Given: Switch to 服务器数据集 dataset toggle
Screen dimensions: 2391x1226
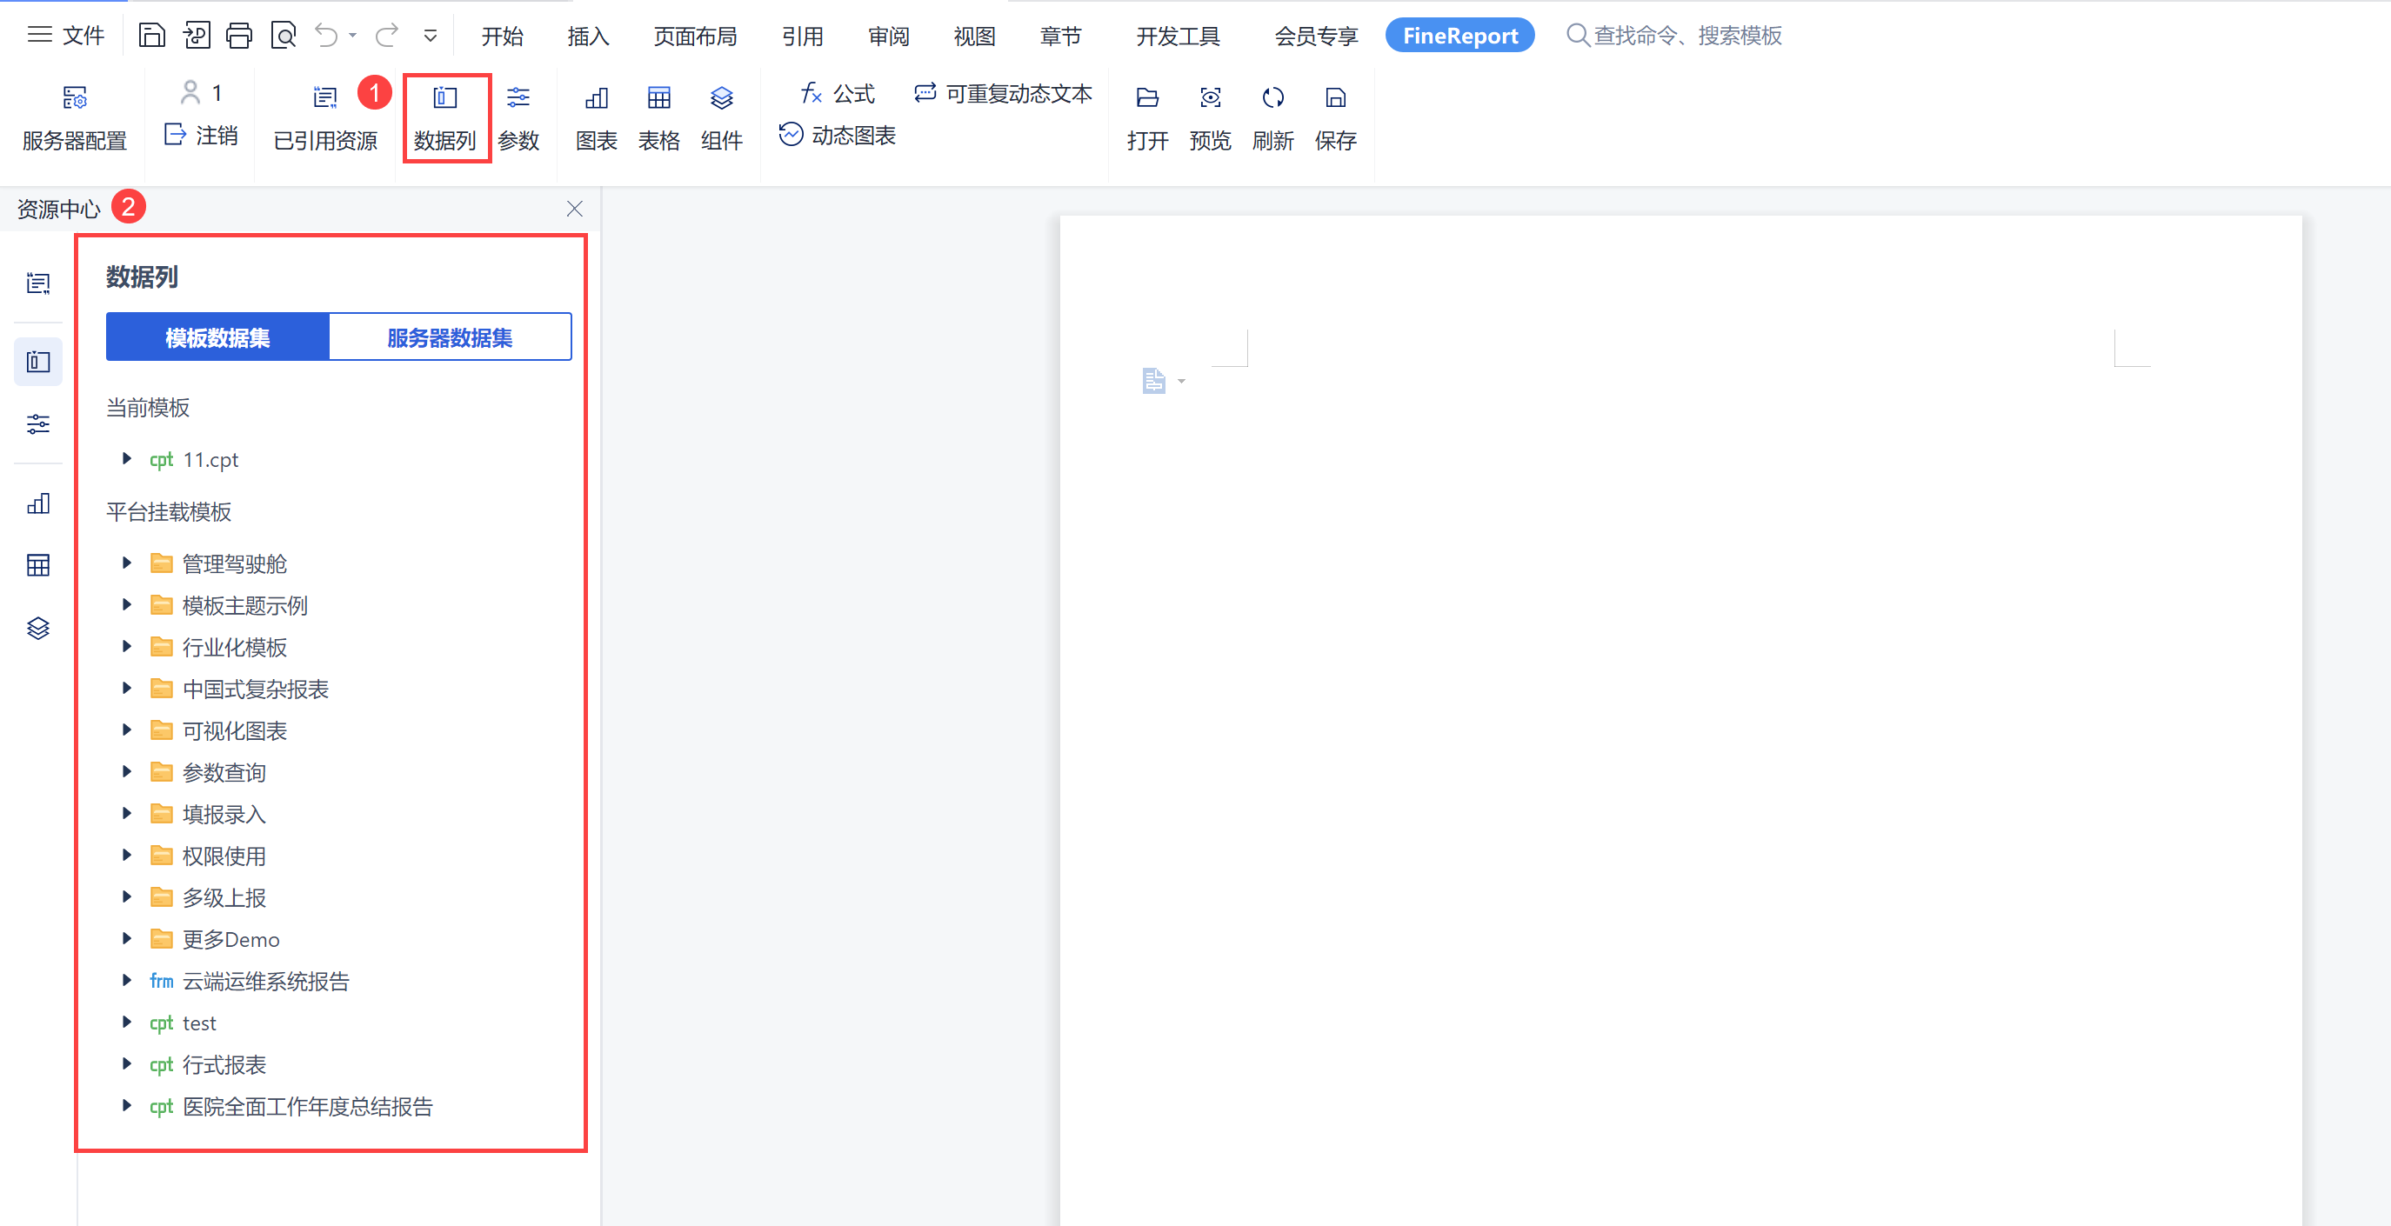Looking at the screenshot, I should [x=450, y=338].
